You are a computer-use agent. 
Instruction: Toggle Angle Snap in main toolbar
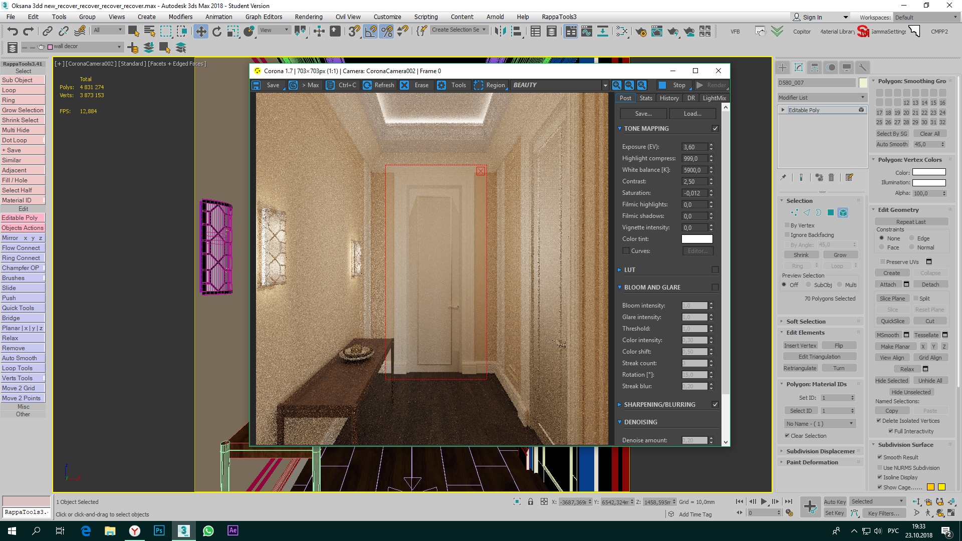click(x=370, y=31)
